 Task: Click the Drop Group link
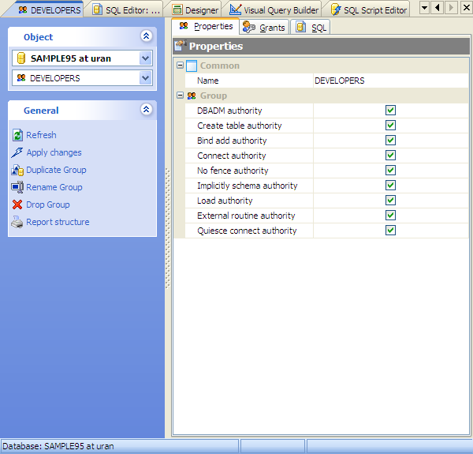coord(47,204)
